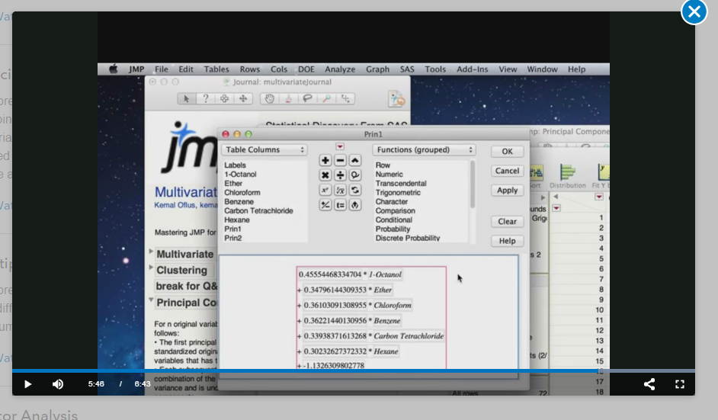The width and height of the screenshot is (718, 420).
Task: Select the question mark help tool
Action: [x=206, y=98]
